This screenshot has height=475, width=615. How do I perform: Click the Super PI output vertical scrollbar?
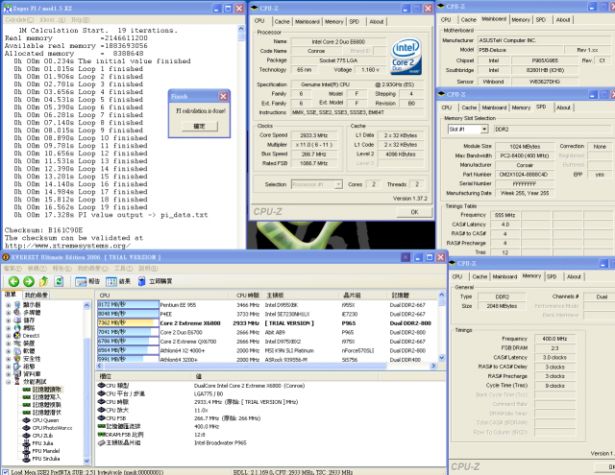241,137
